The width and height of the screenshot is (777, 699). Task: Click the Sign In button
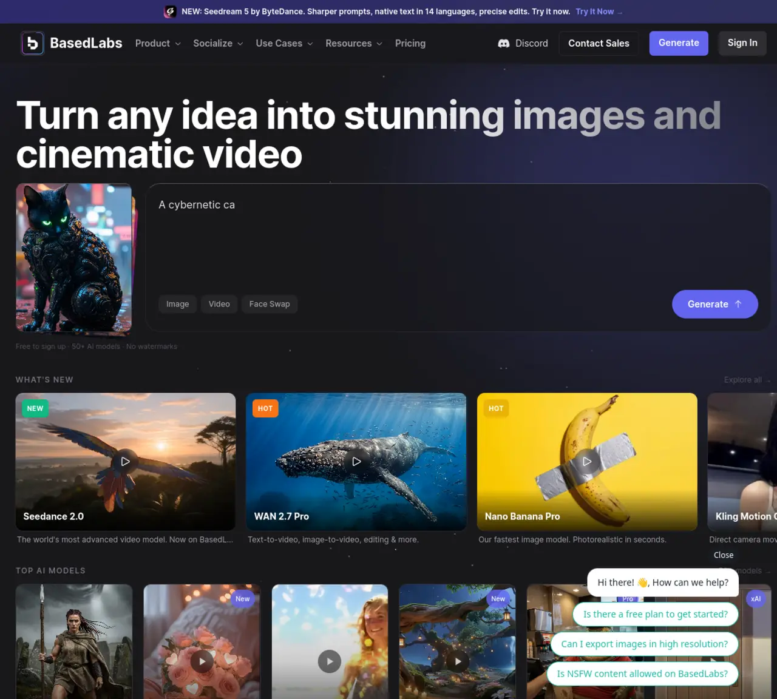point(742,43)
